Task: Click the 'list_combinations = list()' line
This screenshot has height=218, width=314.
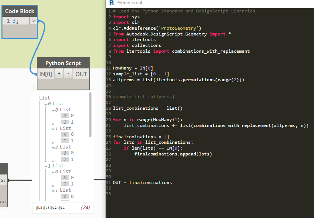Action: point(147,108)
